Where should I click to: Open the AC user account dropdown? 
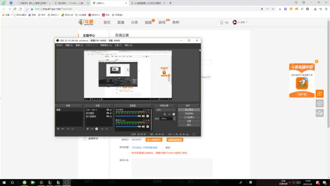(240, 22)
